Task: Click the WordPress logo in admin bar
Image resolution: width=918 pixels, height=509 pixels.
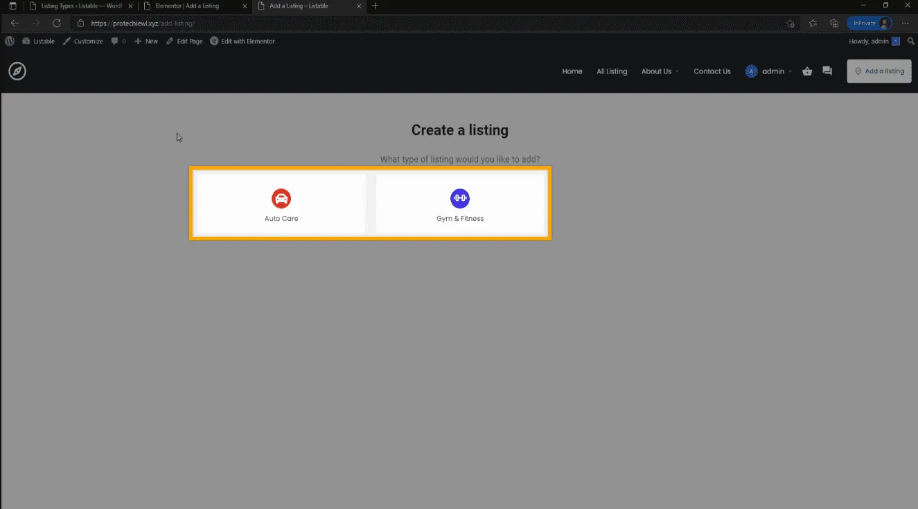Action: pos(10,42)
